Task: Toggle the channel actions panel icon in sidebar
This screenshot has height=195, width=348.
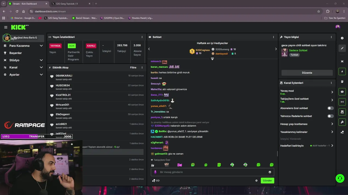Action: click(x=342, y=112)
